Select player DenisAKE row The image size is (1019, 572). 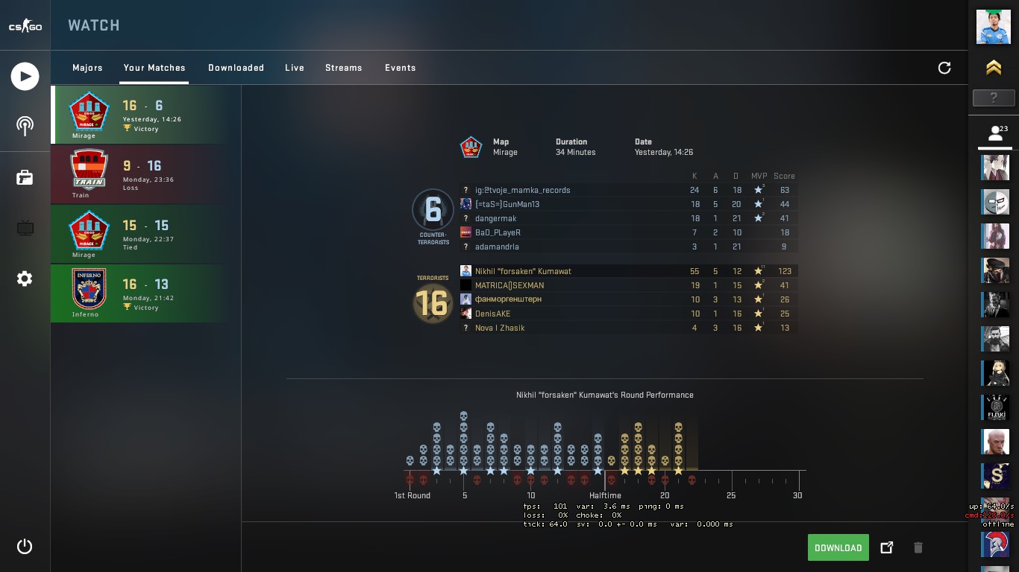pyautogui.click(x=628, y=314)
